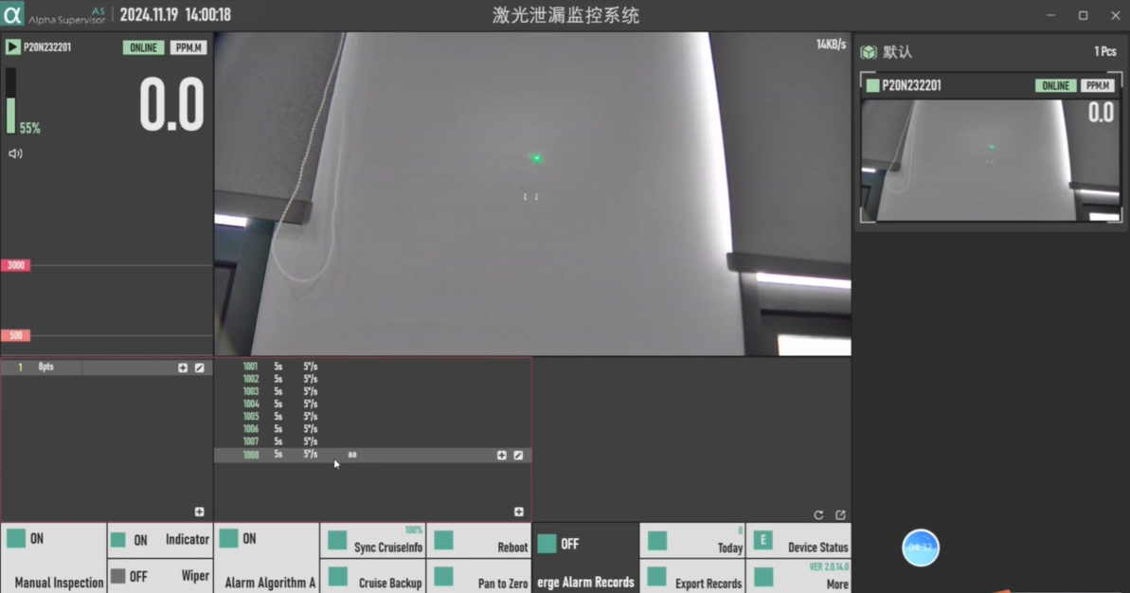The width and height of the screenshot is (1130, 593).
Task: Click the date and time display
Action: [175, 14]
